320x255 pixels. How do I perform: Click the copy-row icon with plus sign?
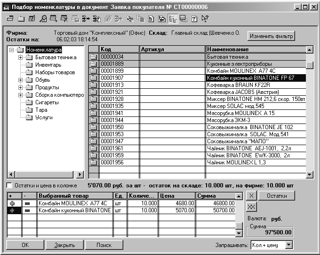54,18
